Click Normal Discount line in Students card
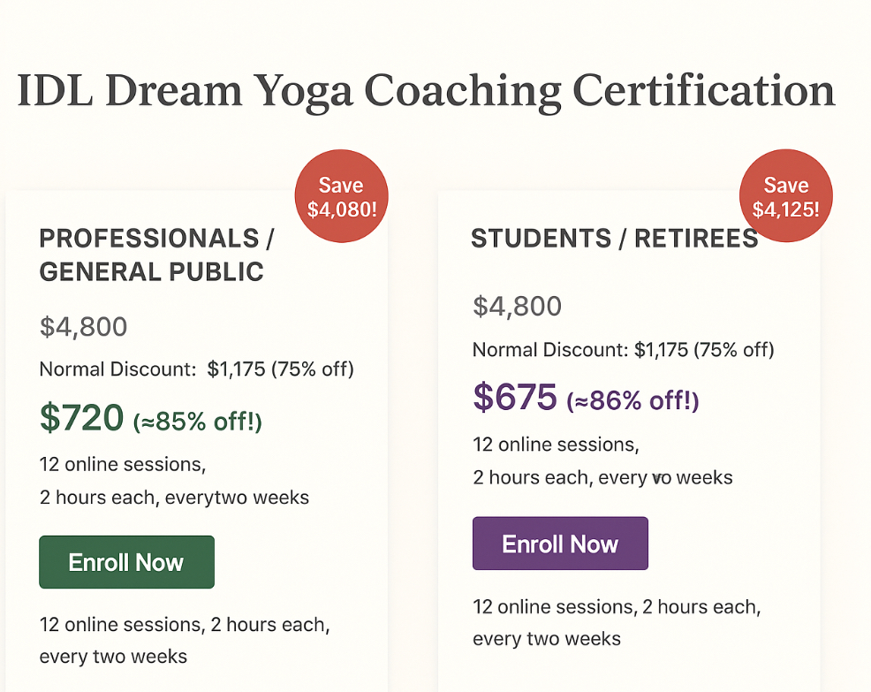 pyautogui.click(x=623, y=350)
